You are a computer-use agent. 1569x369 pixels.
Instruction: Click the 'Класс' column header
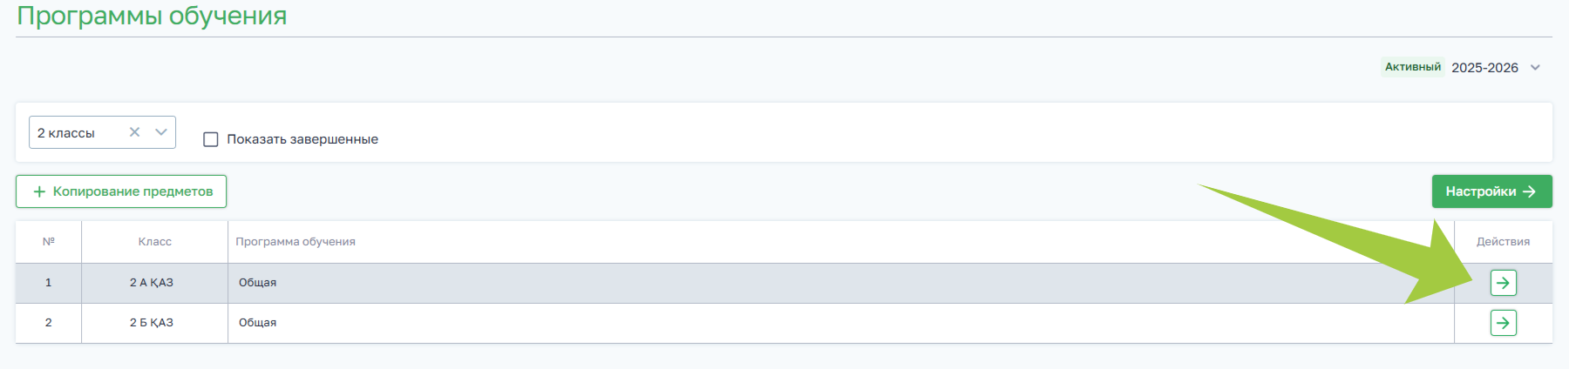(154, 242)
